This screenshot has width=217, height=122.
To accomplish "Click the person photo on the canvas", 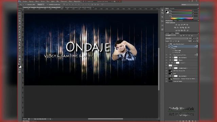I will pos(124,50).
